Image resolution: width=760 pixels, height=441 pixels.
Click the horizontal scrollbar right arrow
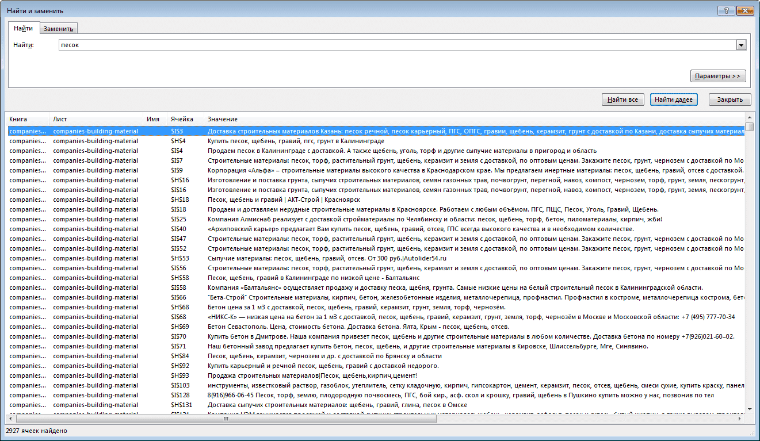pos(740,420)
